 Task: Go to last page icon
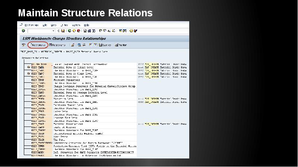point(114,31)
